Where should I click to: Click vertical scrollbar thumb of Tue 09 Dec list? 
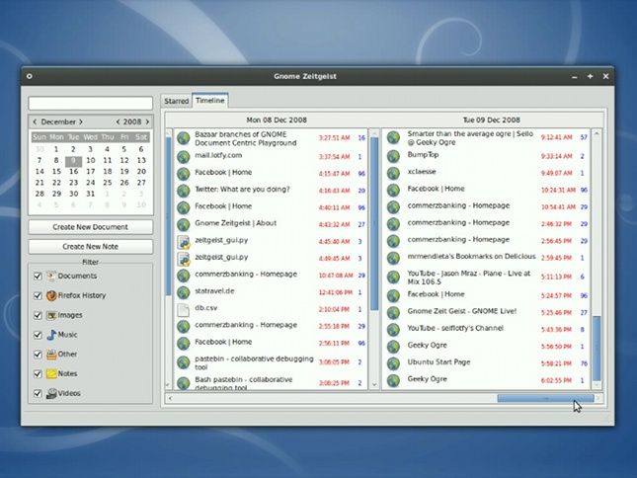(x=597, y=349)
